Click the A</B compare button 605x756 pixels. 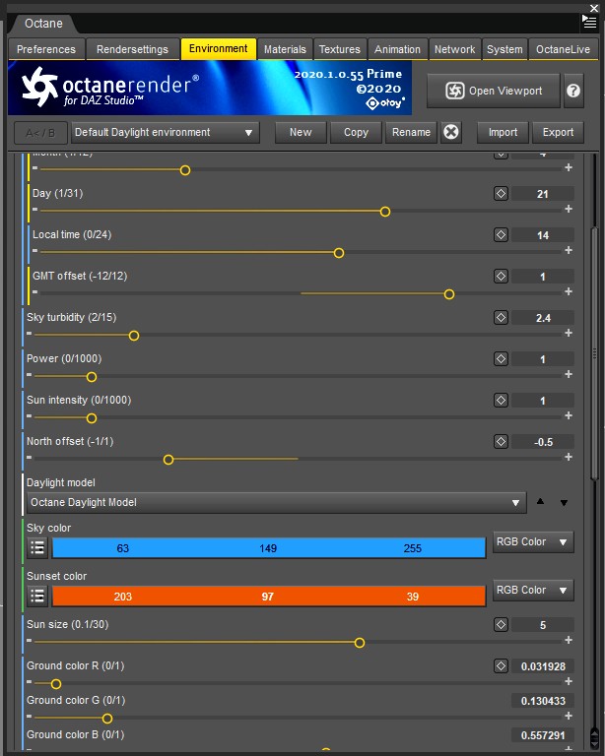[x=40, y=133]
